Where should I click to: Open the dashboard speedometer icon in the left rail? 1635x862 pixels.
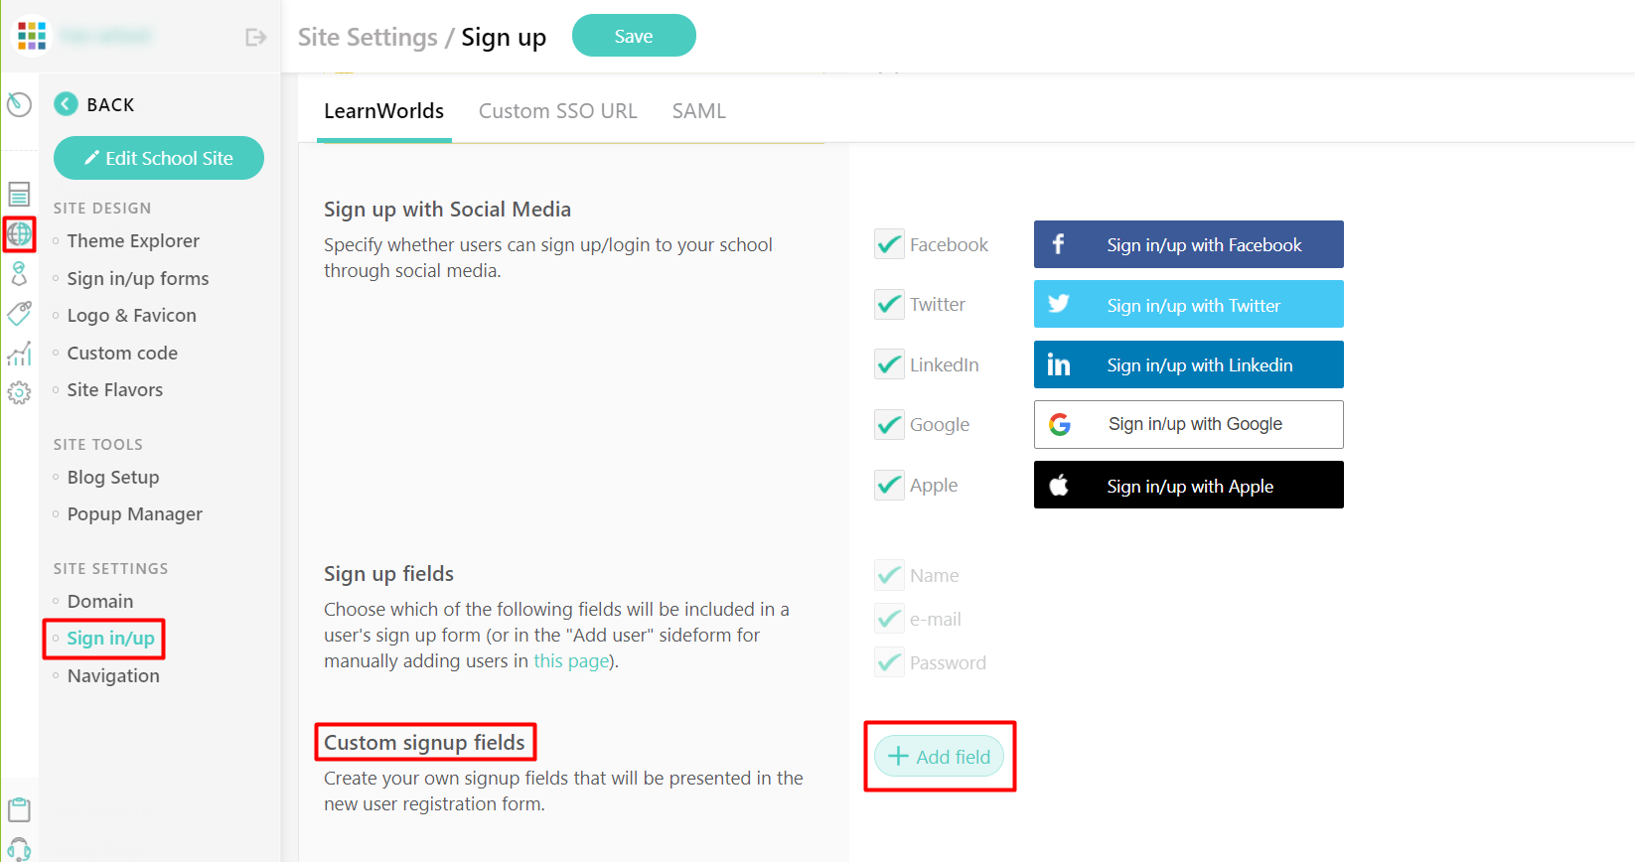pos(19,103)
